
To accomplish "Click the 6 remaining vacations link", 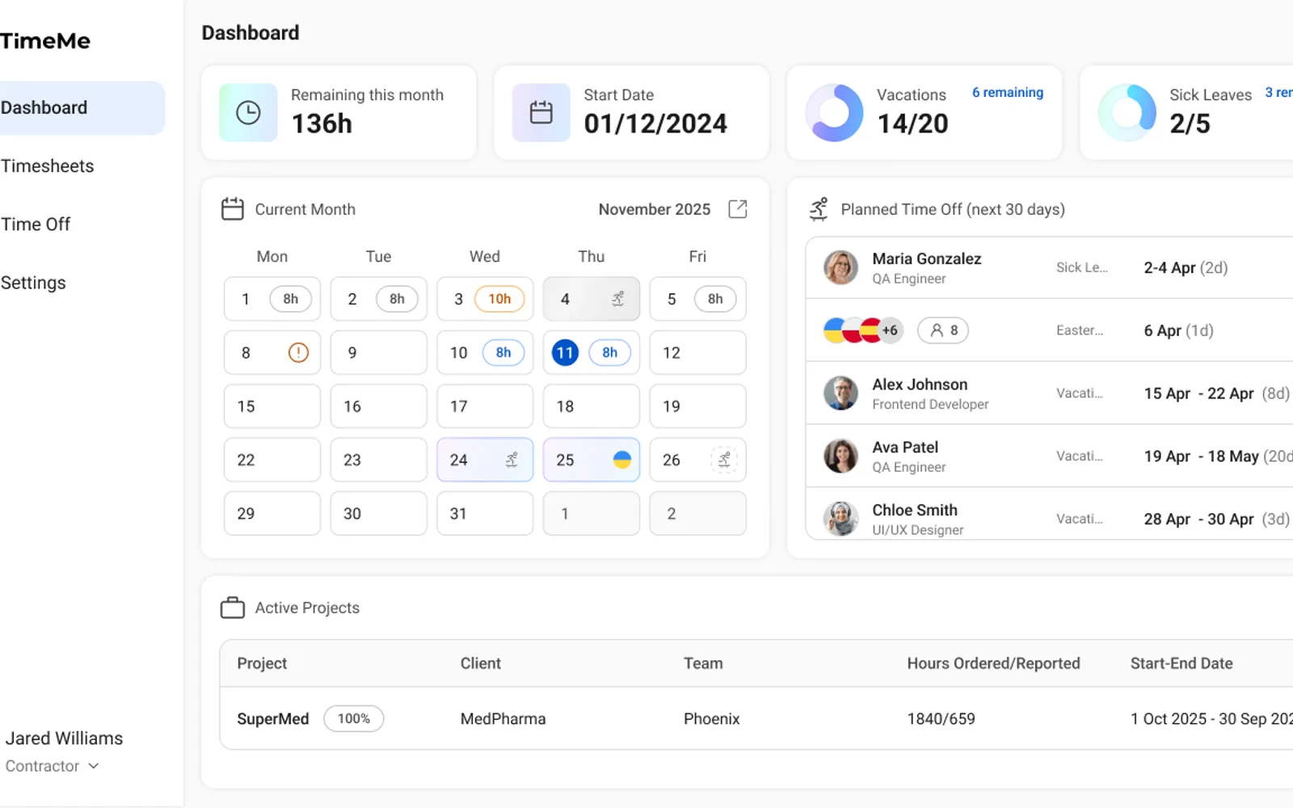I will (x=1007, y=92).
